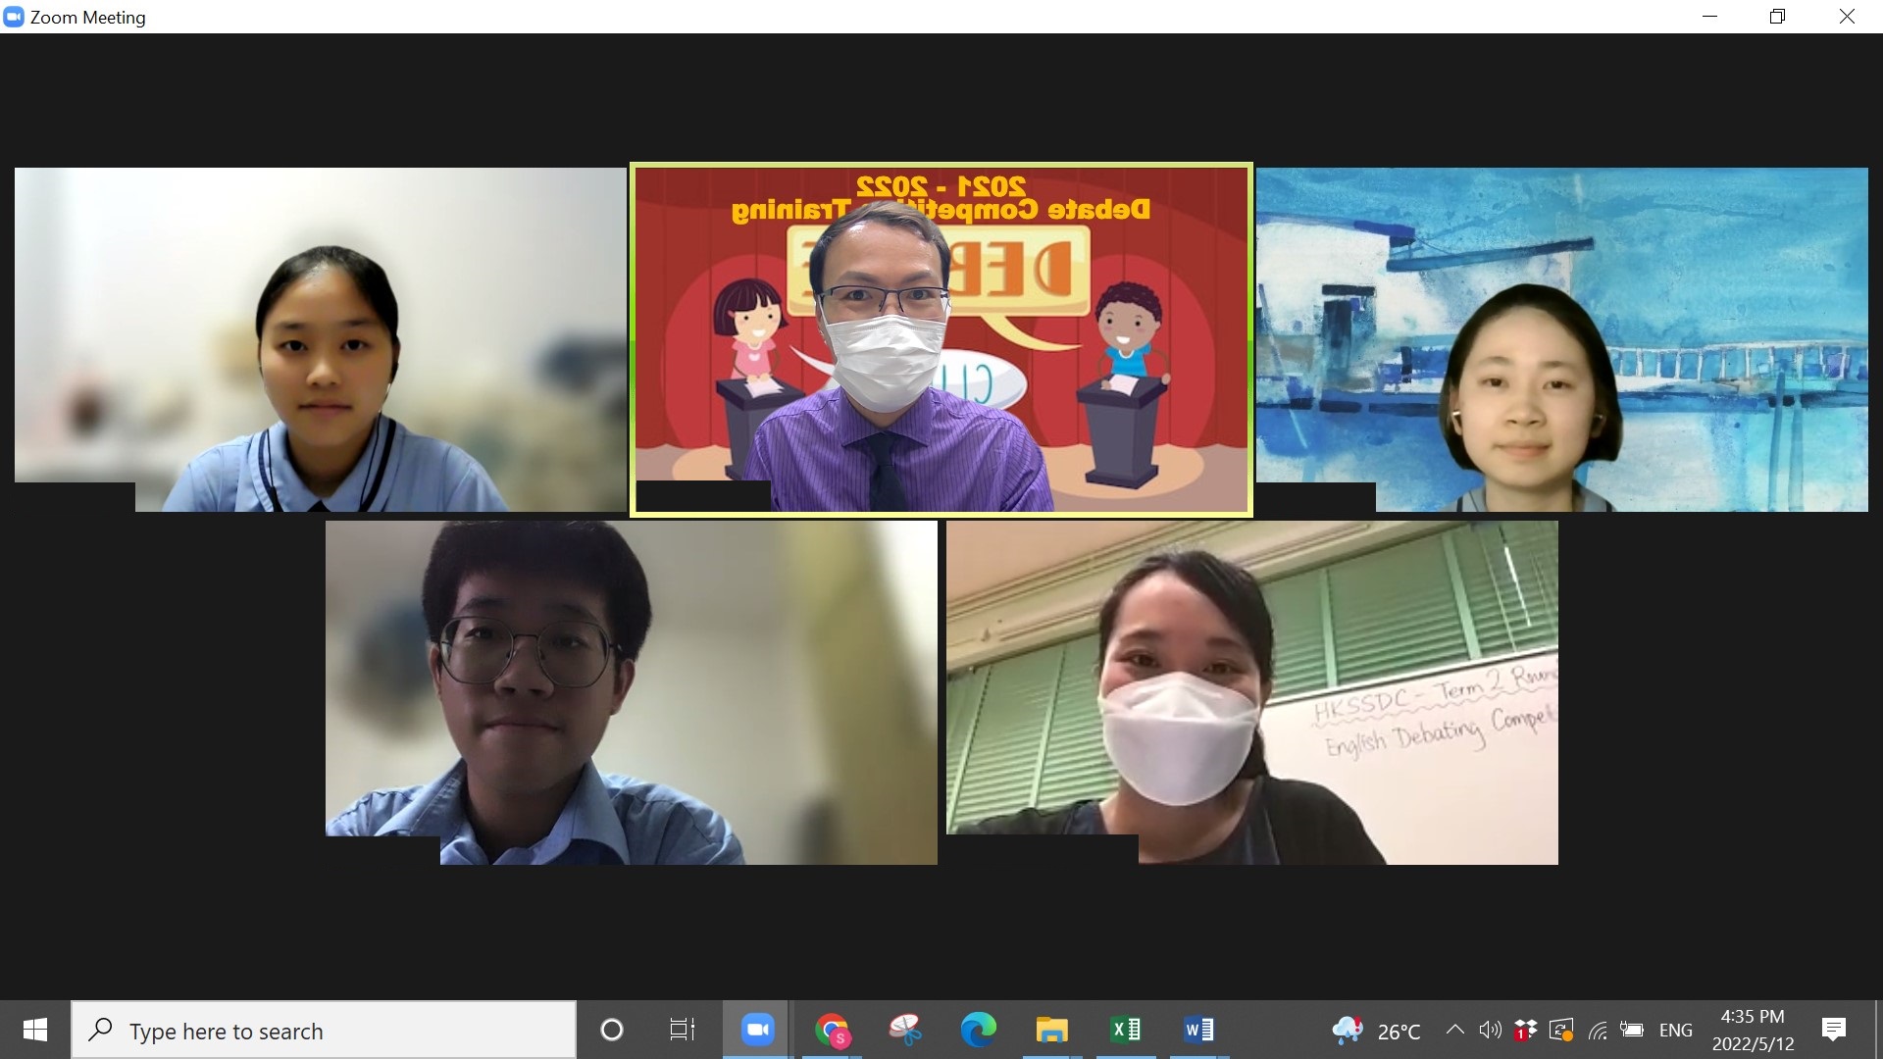Image resolution: width=1883 pixels, height=1059 pixels.
Task: Open Dropbox tray icon
Action: click(1525, 1030)
